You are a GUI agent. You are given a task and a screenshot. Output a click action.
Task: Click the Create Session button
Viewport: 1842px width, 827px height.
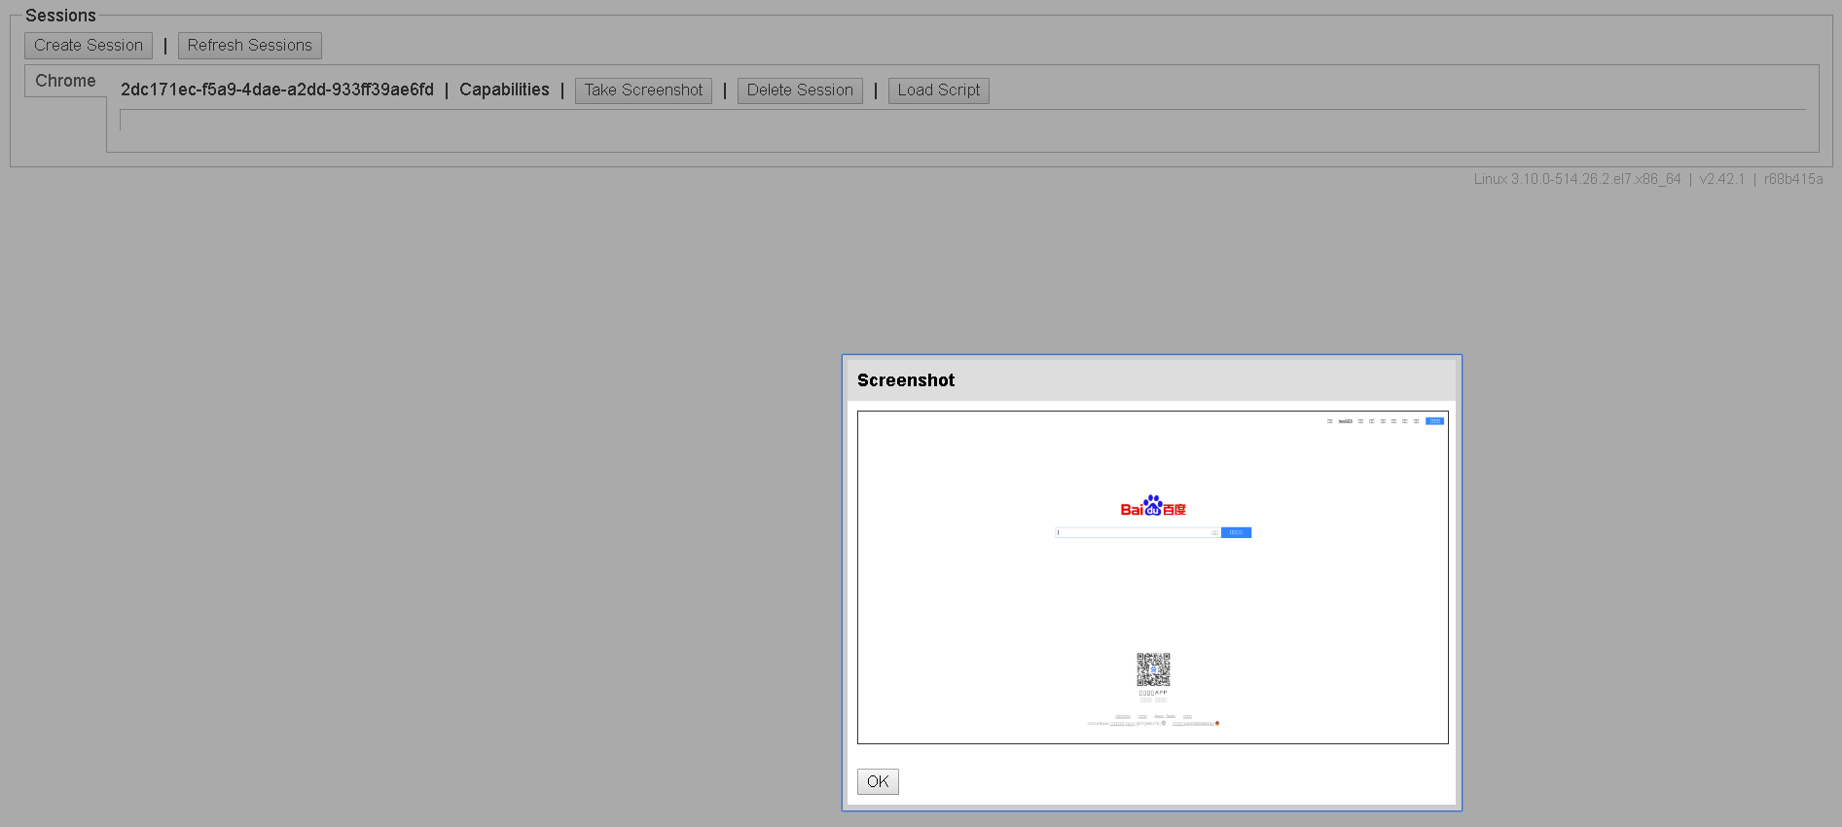(x=89, y=46)
